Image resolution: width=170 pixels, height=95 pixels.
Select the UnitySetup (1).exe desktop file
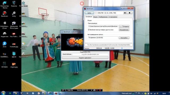[x=5, y=25]
